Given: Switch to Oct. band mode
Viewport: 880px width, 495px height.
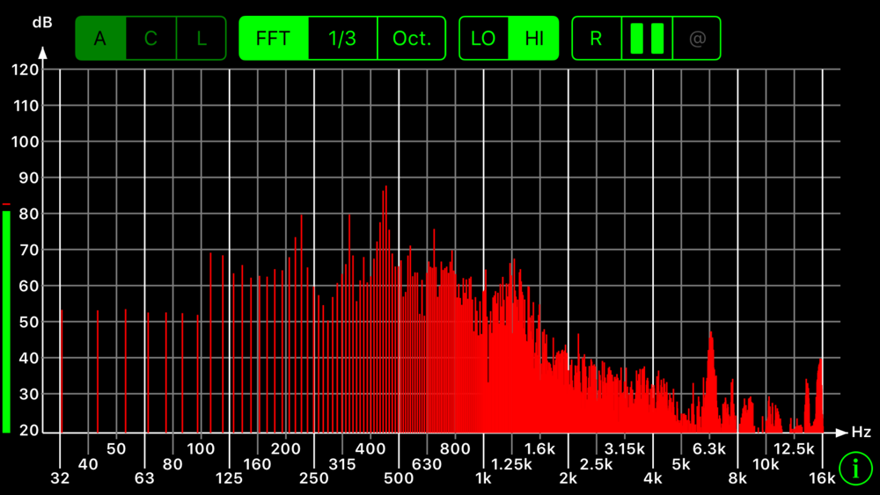Looking at the screenshot, I should pos(412,38).
